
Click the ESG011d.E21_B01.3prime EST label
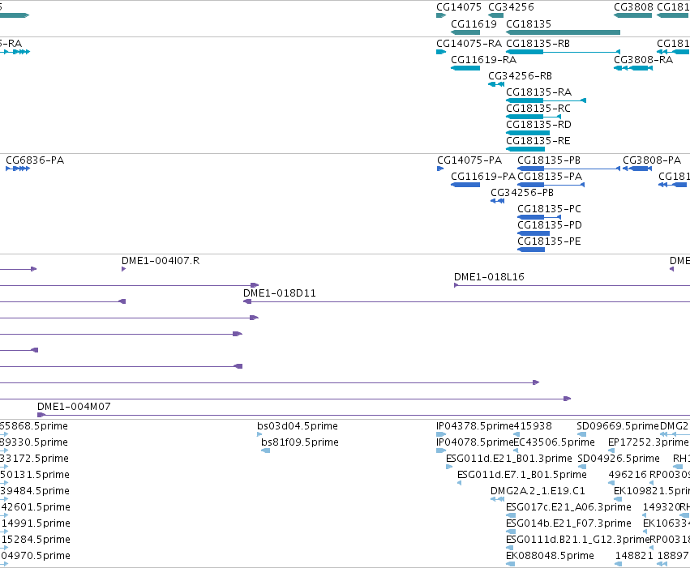tap(509, 459)
